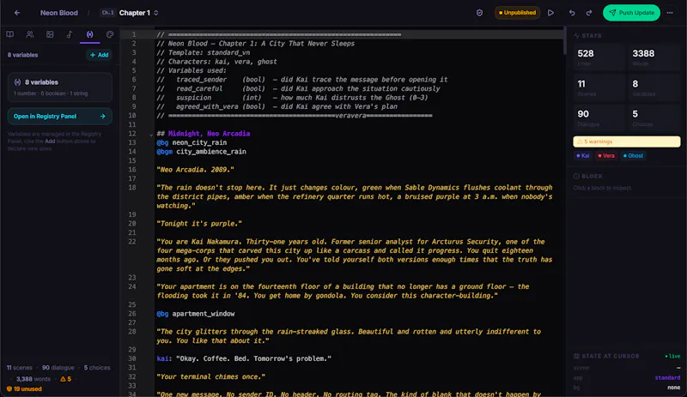This screenshot has height=397, width=687.
Task: Click the editor vertical scrollbar
Action: point(564,41)
